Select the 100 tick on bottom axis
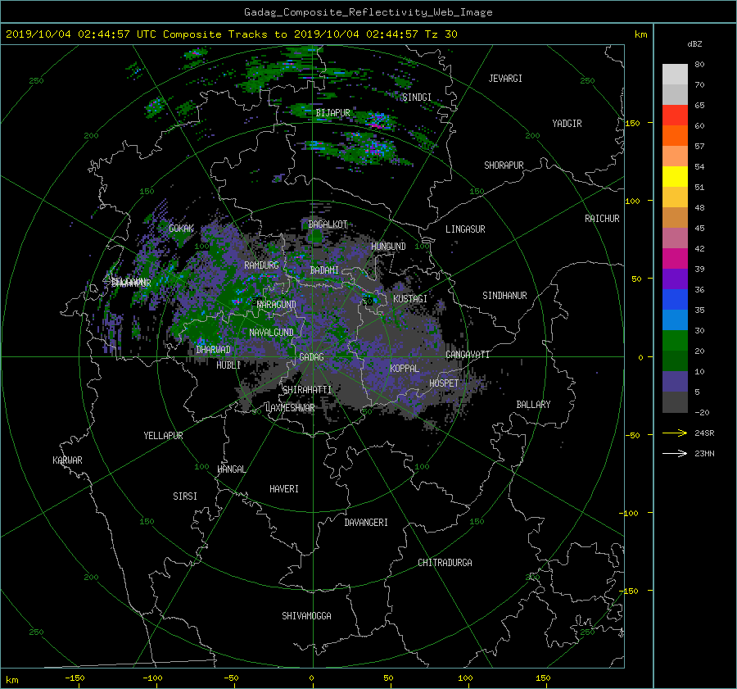Viewport: 737px width, 689px height. (465, 678)
